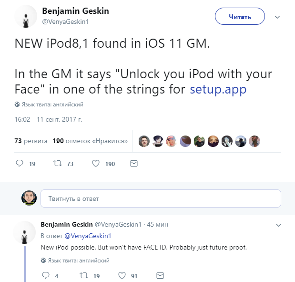Screen dimensions: 295x282
Task: Expand the reply tweet options chevron
Action: (x=279, y=225)
